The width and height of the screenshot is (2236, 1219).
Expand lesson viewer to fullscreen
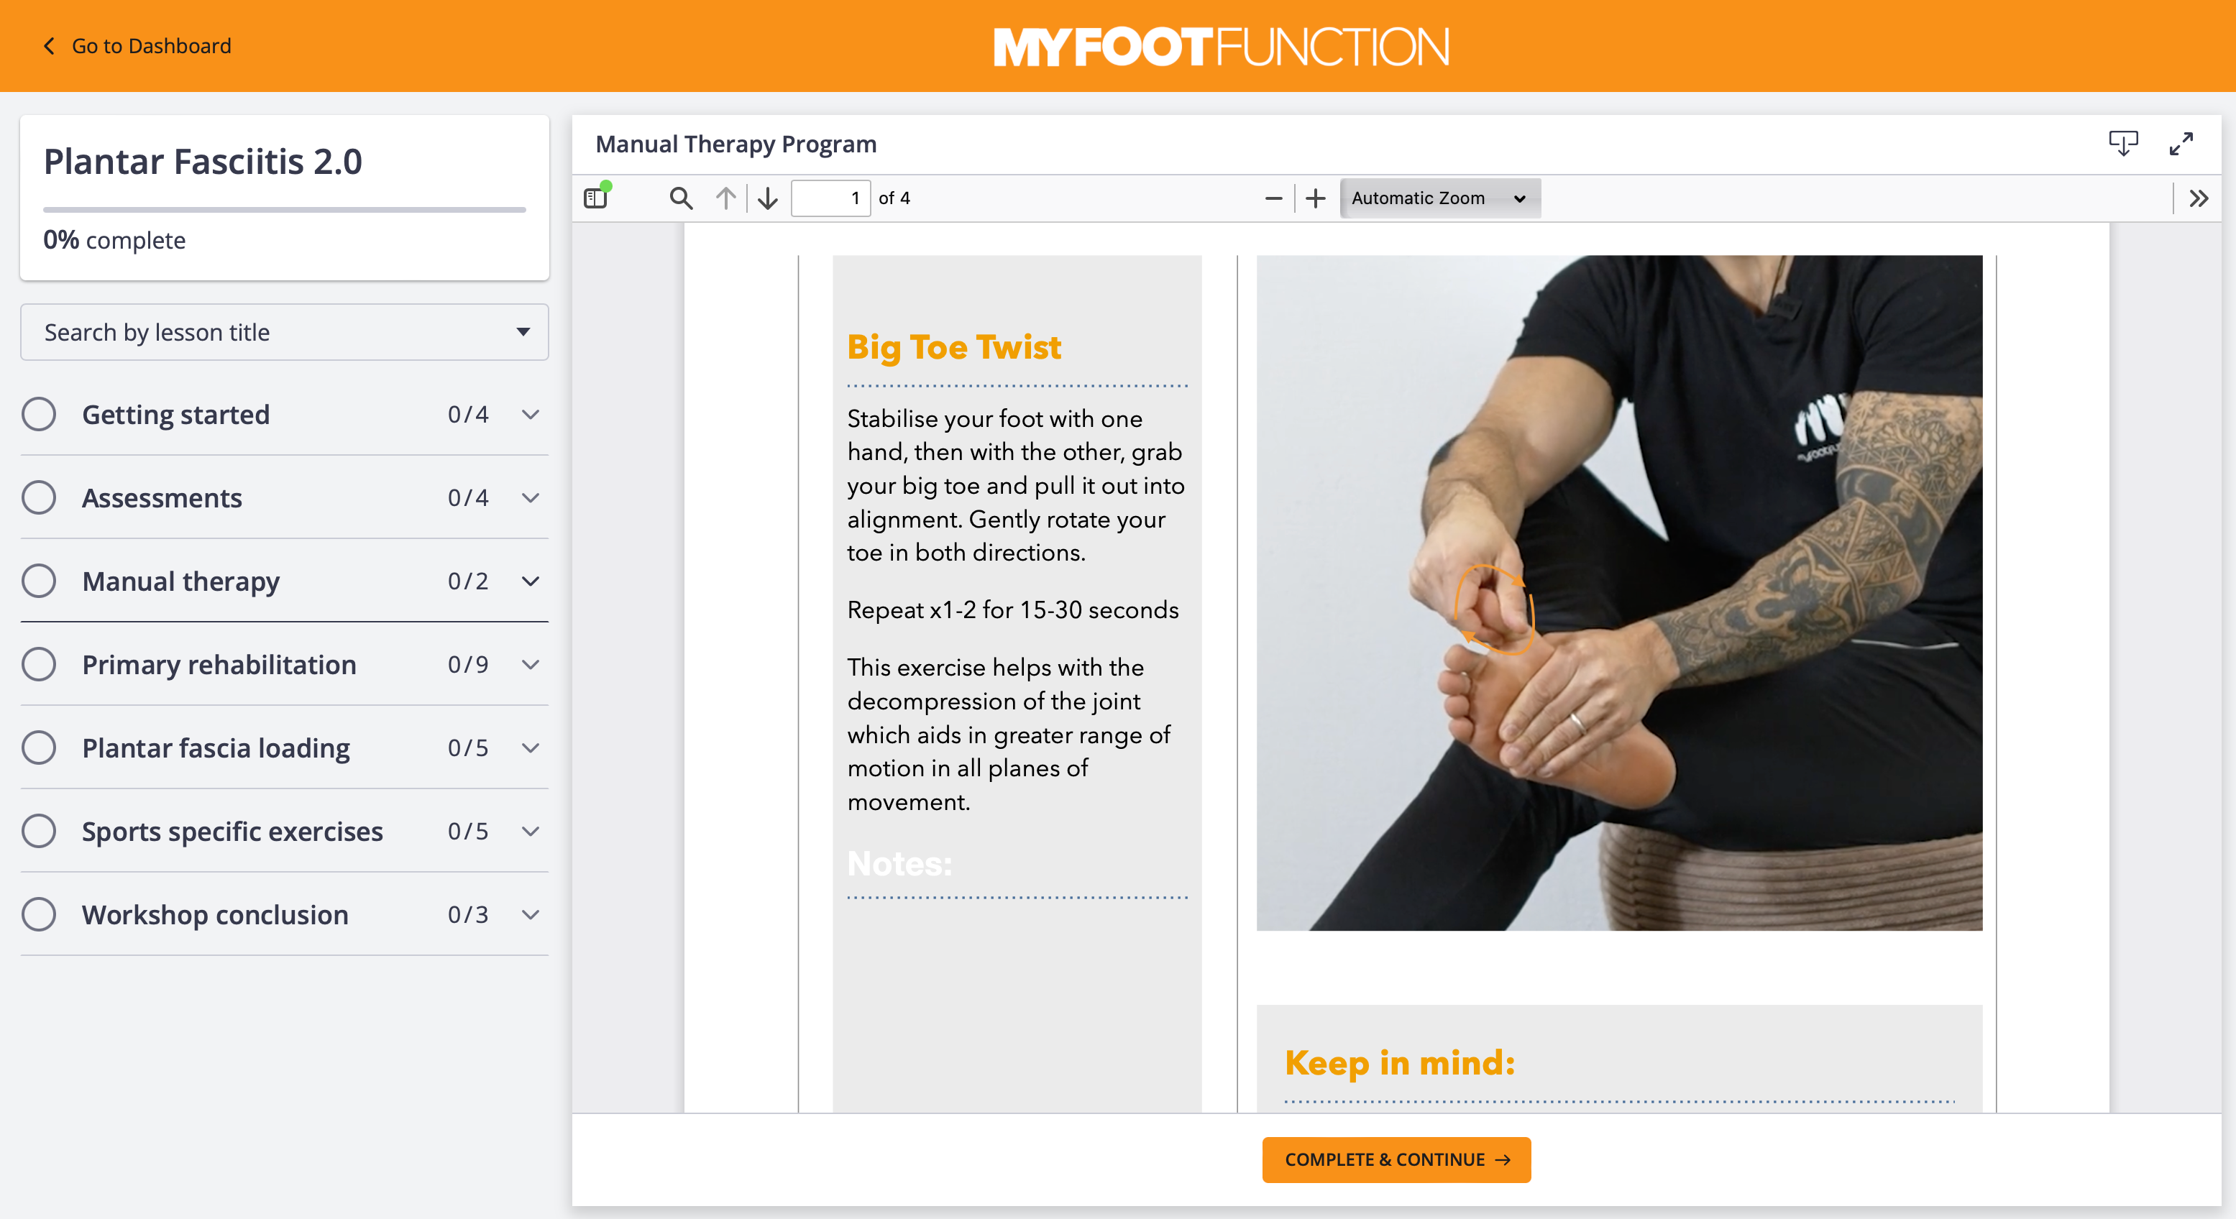(x=2181, y=143)
